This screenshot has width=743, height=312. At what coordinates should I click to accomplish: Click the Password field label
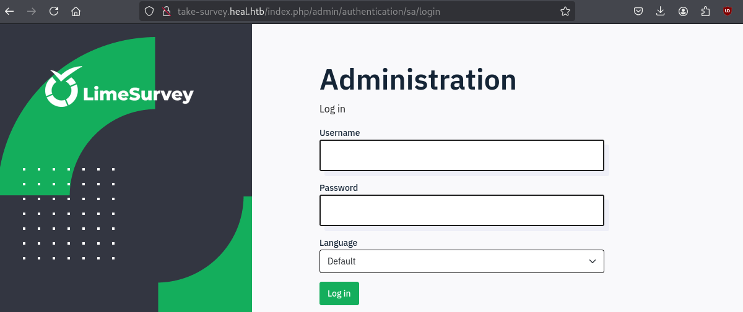(x=339, y=188)
